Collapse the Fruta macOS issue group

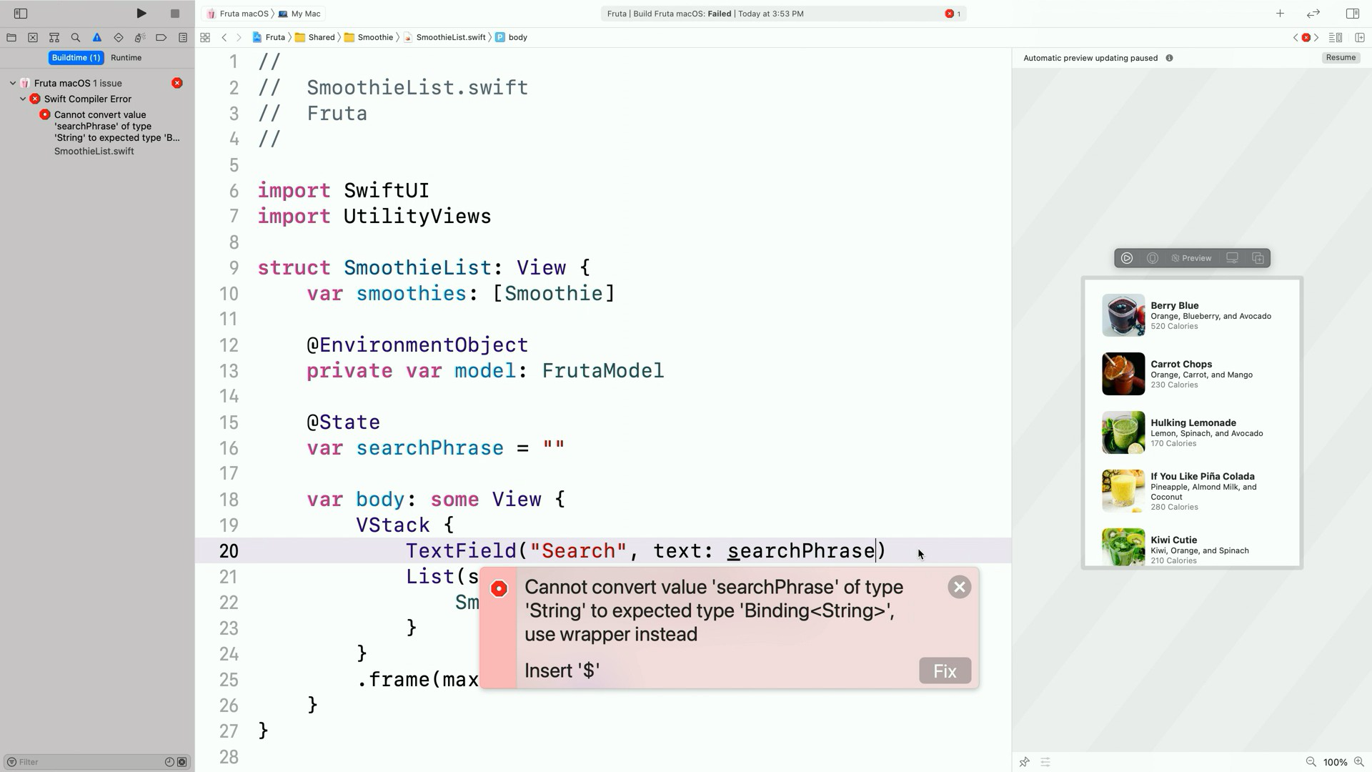pos(13,83)
